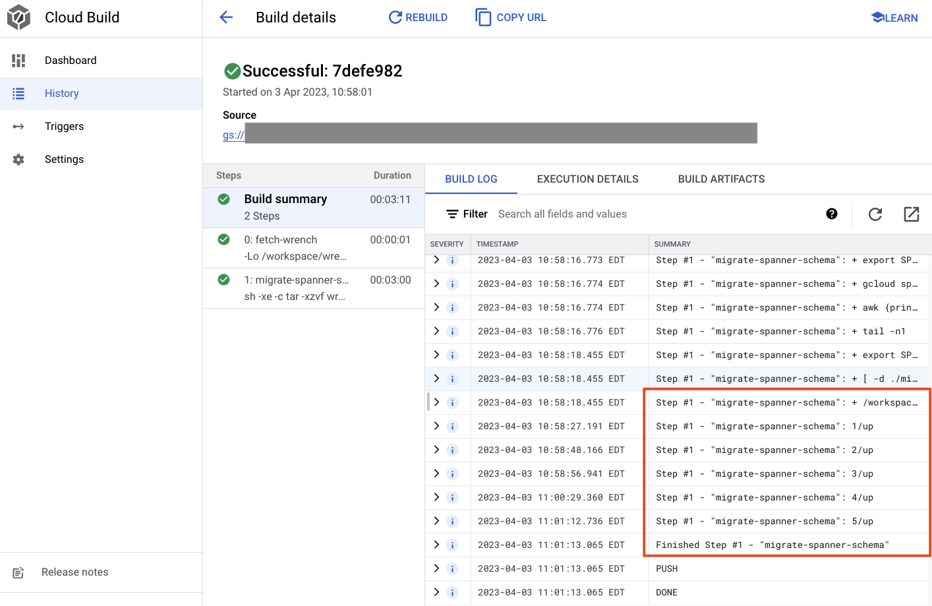Viewport: 932px width, 606px height.
Task: Switch to the Execution Details tab
Action: [x=587, y=179]
